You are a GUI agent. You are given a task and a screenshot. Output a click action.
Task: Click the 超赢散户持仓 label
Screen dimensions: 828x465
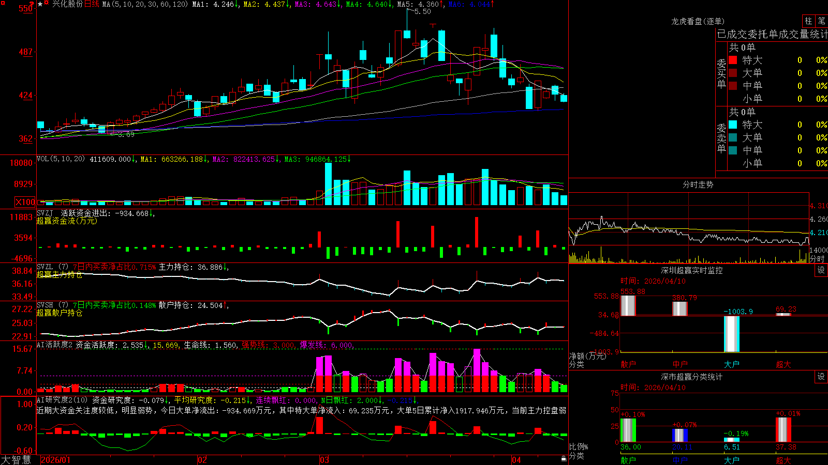click(x=60, y=313)
